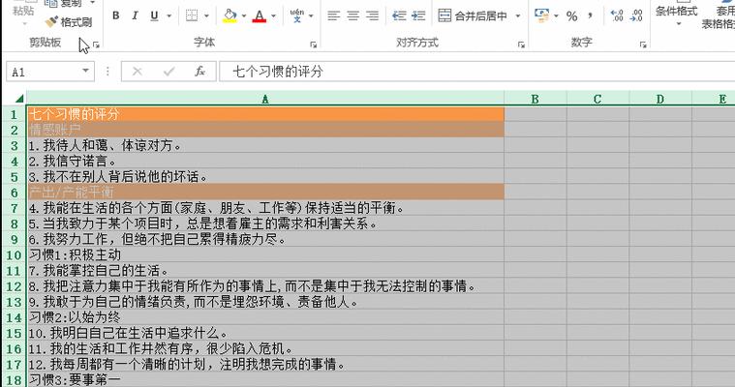Select cell starting '4.我能在生活的各个方面'
Viewport: 735px width, 387px height.
[x=265, y=208]
